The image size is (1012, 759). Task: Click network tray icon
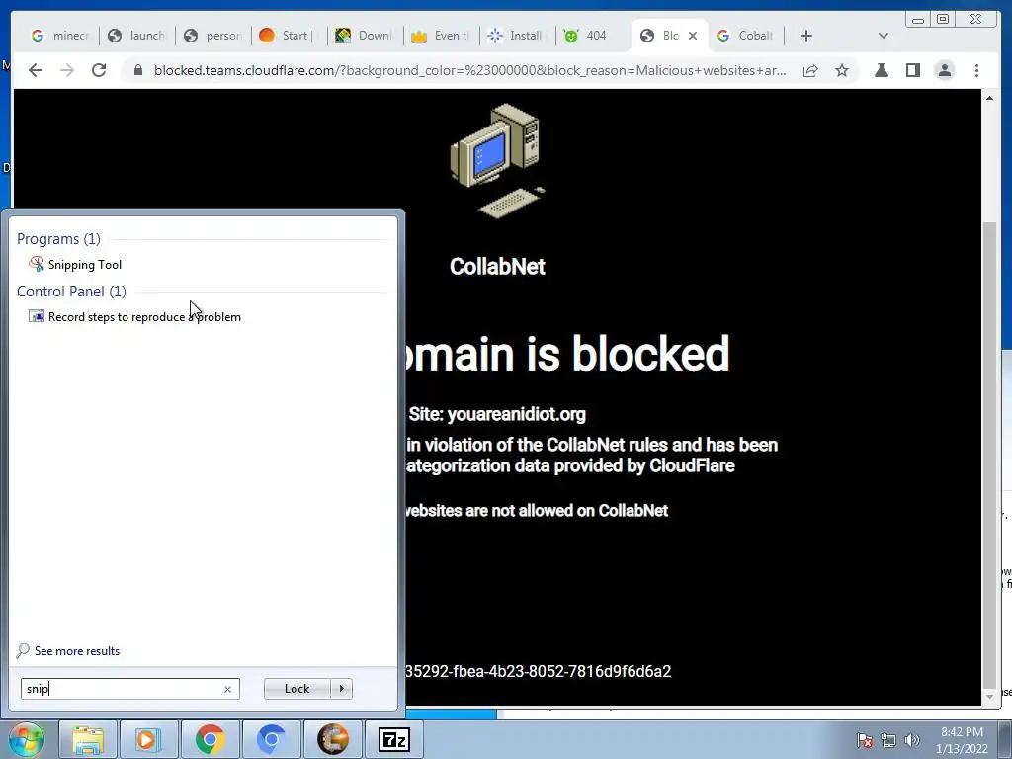(x=888, y=740)
